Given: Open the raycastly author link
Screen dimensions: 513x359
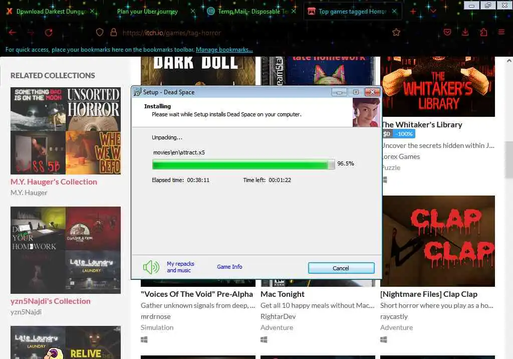Looking at the screenshot, I should pos(394,316).
